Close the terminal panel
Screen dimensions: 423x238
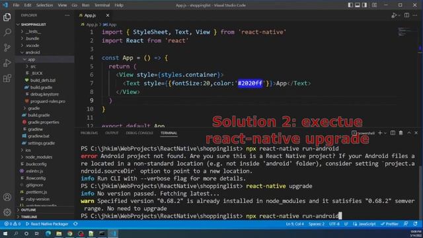click(416, 133)
